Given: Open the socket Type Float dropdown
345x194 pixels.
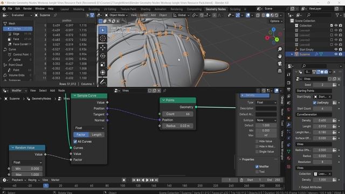Looking at the screenshot, I should [266, 102].
